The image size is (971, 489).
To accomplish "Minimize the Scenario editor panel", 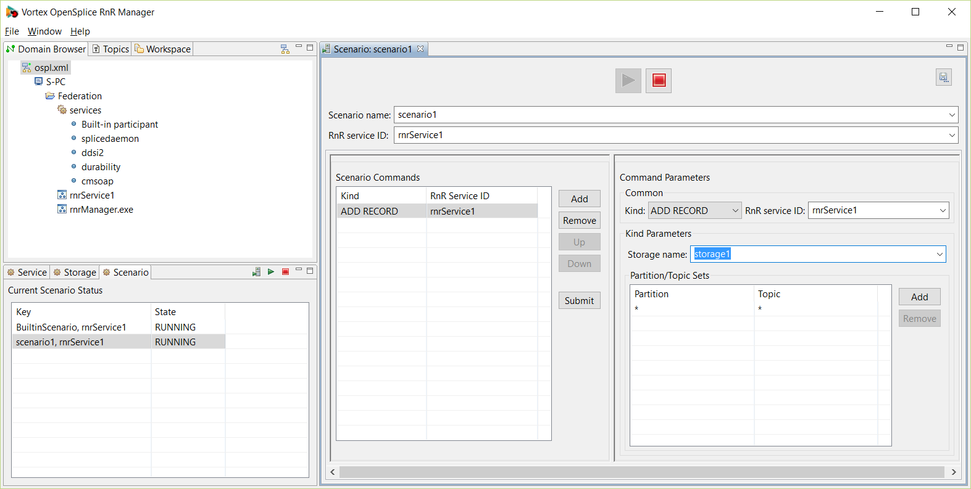I will click(x=949, y=46).
